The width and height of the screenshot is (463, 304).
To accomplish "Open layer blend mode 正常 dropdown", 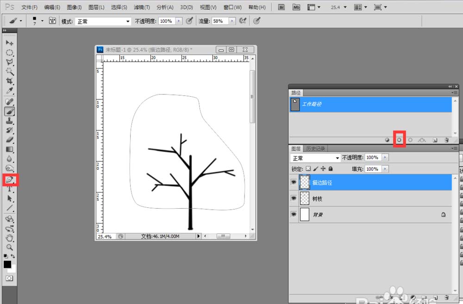I will (x=316, y=158).
